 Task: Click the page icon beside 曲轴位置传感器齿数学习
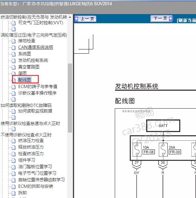[x=14, y=180]
